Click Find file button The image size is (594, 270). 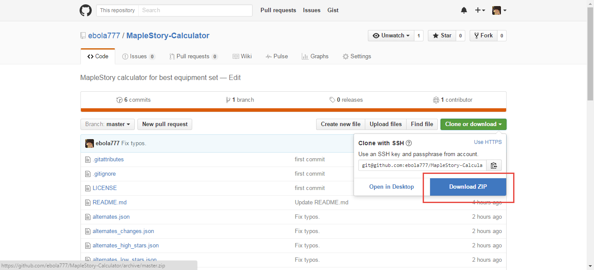click(x=422, y=124)
